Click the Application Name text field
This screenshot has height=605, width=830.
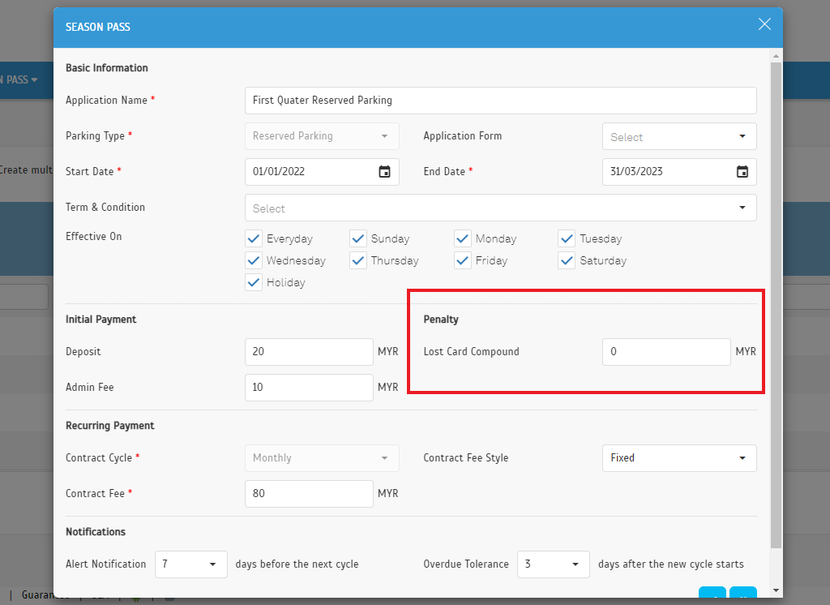point(500,101)
